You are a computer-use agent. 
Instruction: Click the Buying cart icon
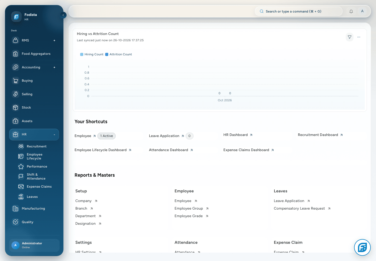(x=16, y=81)
